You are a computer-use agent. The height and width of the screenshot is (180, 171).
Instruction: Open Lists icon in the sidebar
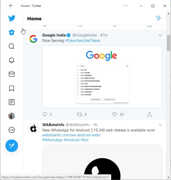12,102
